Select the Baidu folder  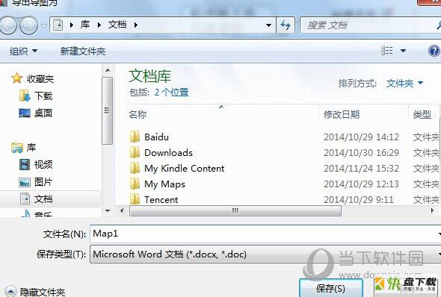[x=157, y=137]
